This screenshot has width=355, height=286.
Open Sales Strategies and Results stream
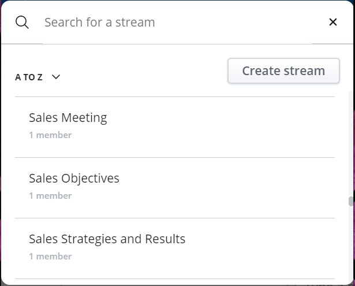(107, 239)
